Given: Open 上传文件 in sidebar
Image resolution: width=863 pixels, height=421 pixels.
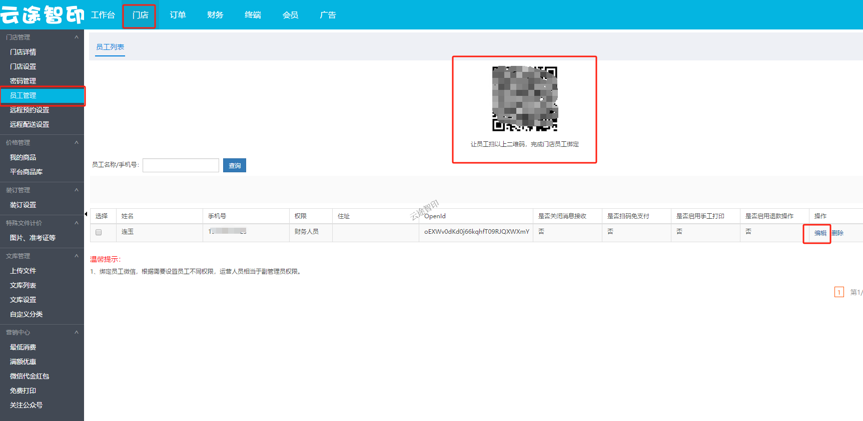Looking at the screenshot, I should (x=23, y=271).
